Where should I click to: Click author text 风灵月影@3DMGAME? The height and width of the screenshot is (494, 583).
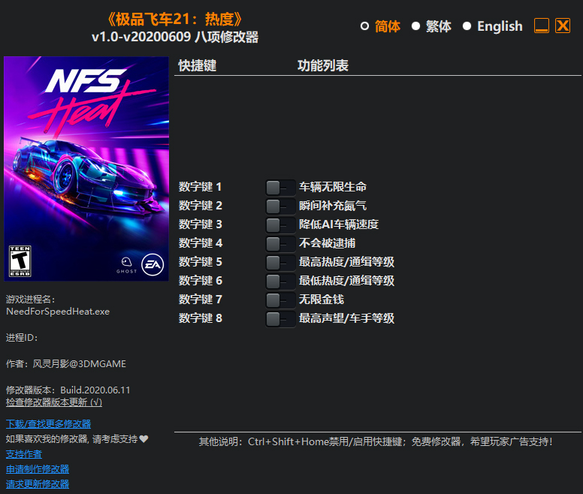[x=80, y=363]
